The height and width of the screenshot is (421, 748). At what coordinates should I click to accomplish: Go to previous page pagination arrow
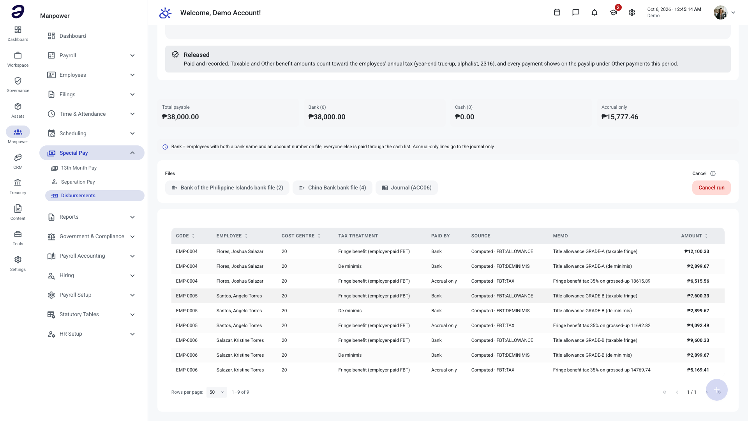point(677,392)
